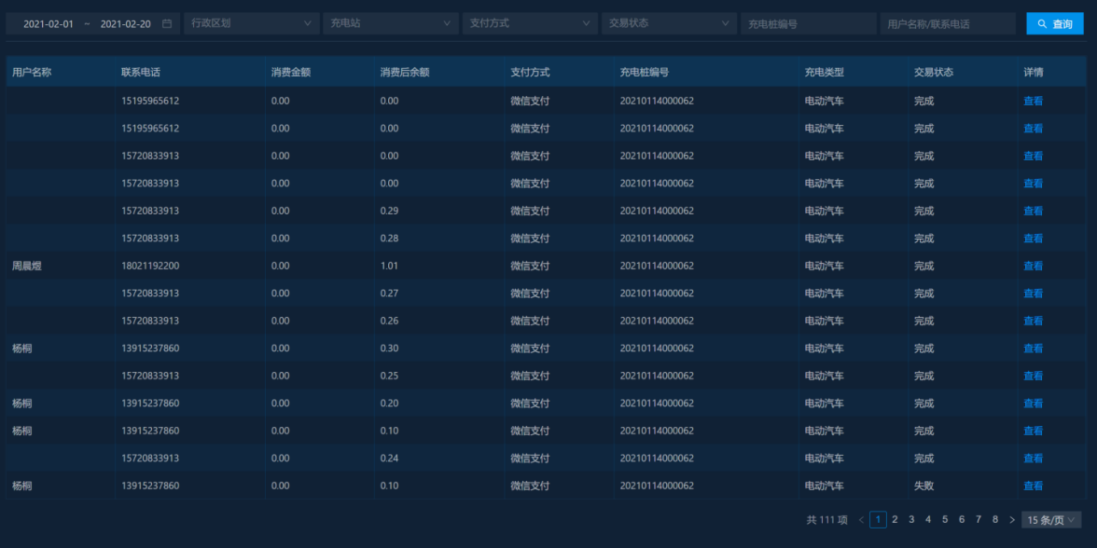Open the 支付方式 filter dropdown
Image resolution: width=1097 pixels, height=548 pixels.
point(529,23)
